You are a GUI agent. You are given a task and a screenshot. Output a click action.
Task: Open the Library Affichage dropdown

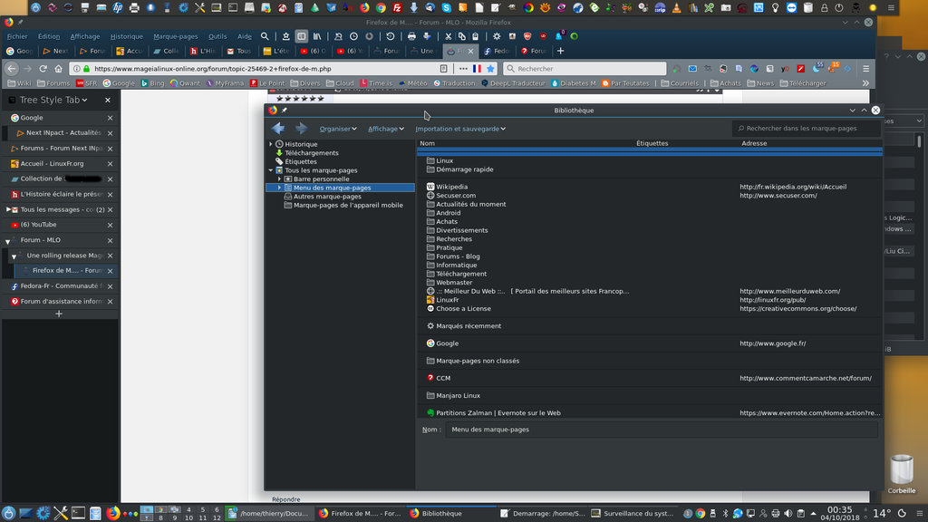pos(386,129)
